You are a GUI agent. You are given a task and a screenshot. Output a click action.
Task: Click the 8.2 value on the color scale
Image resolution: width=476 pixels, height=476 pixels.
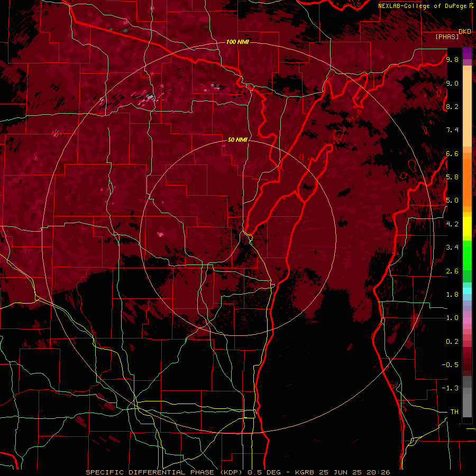(x=452, y=106)
